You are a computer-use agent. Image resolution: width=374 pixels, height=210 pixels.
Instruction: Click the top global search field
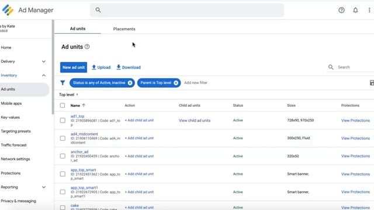187,10
